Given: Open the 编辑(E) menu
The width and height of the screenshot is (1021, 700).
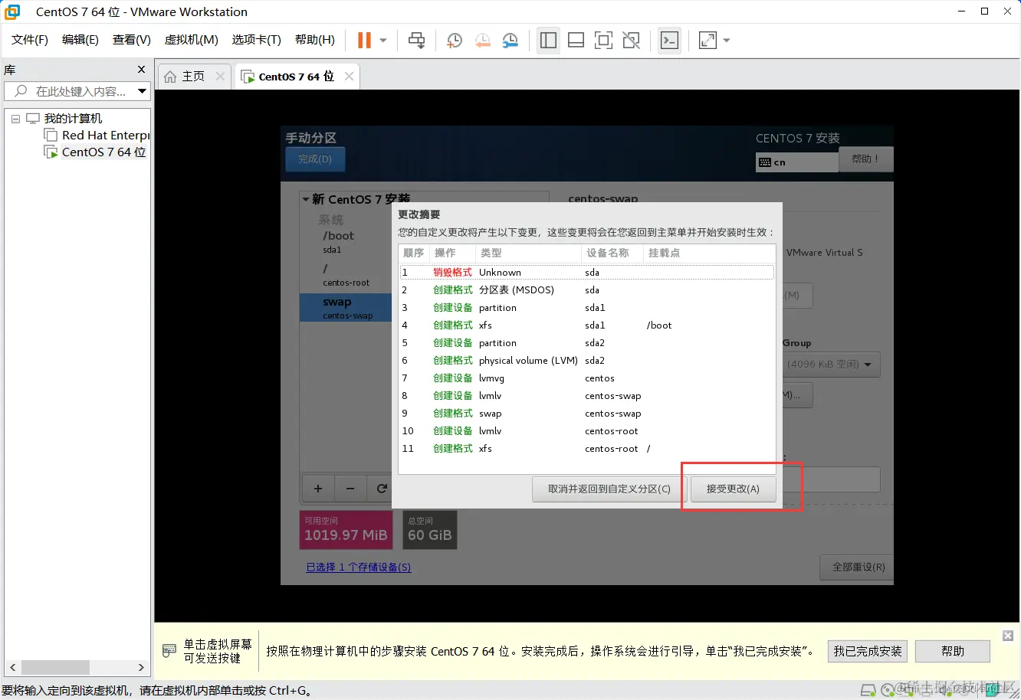Looking at the screenshot, I should tap(80, 40).
